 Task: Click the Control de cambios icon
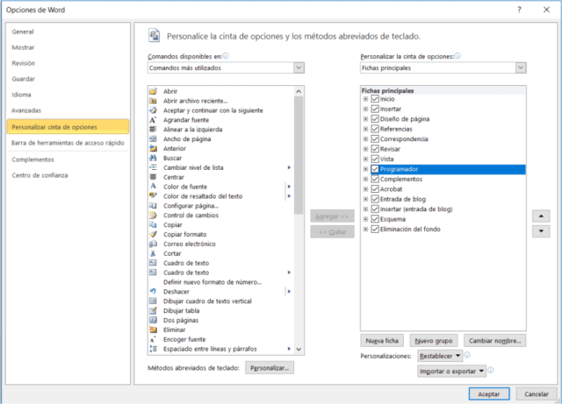(154, 215)
